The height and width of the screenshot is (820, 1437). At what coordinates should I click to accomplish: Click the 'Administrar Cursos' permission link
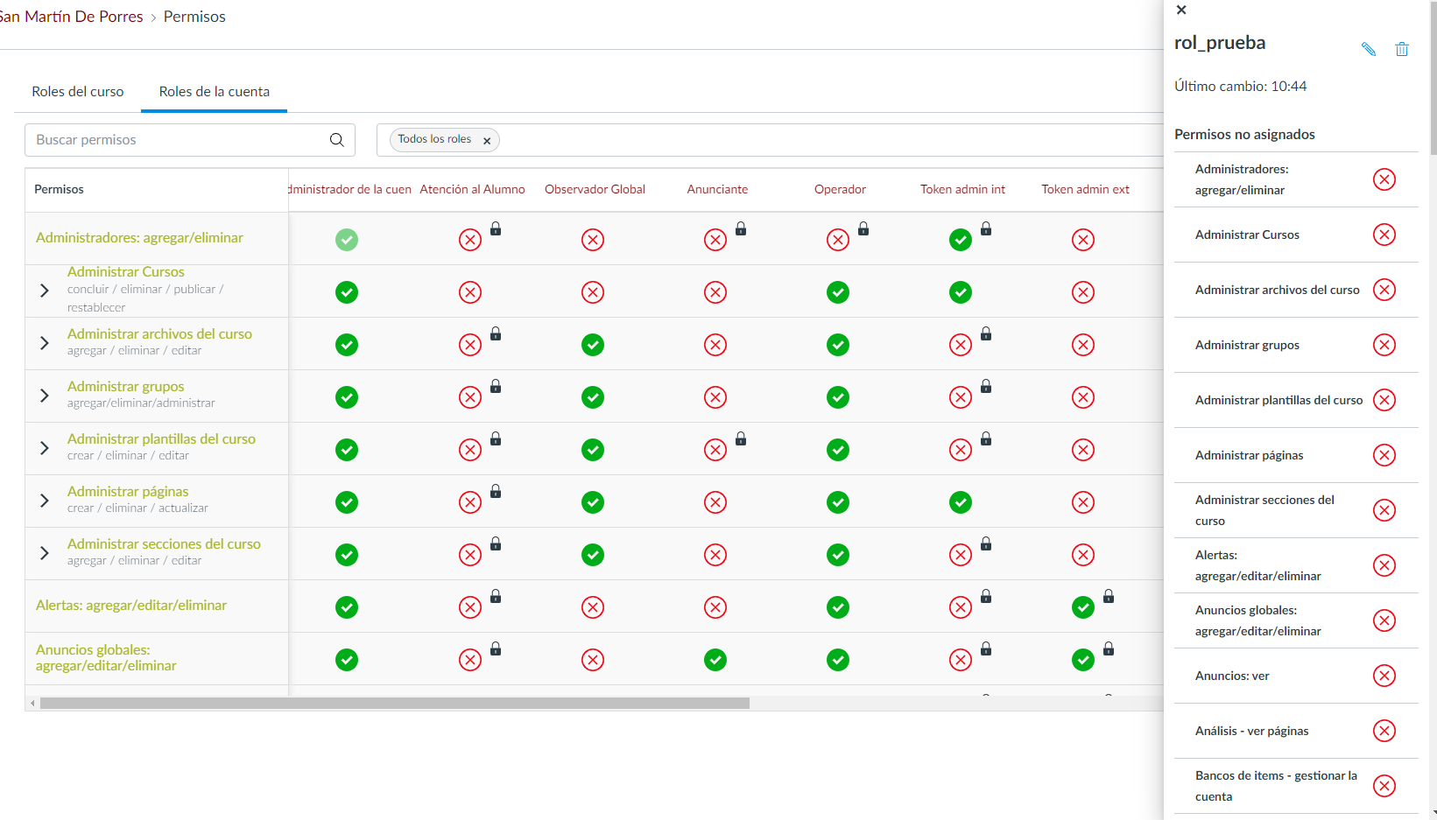(126, 271)
